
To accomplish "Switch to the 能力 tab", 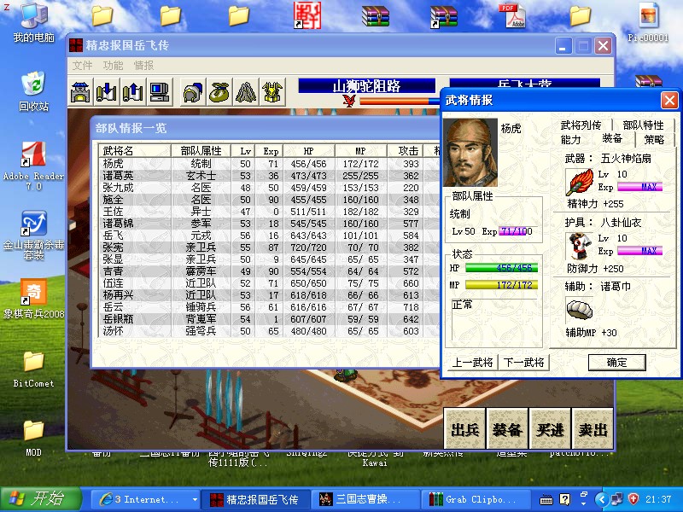I will (x=571, y=139).
